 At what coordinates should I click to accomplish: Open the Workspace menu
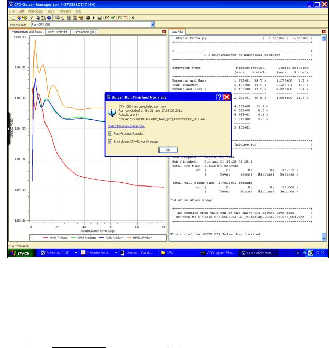[x=36, y=11]
